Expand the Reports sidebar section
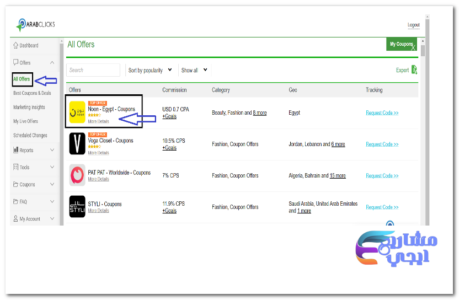Viewport: 459px width, 300px height. pyautogui.click(x=52, y=150)
